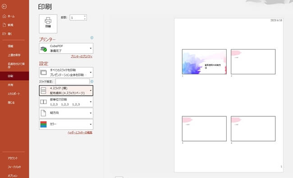The image size is (293, 178).
Task: Click the スライド指定 input field
Action: click(x=73, y=82)
